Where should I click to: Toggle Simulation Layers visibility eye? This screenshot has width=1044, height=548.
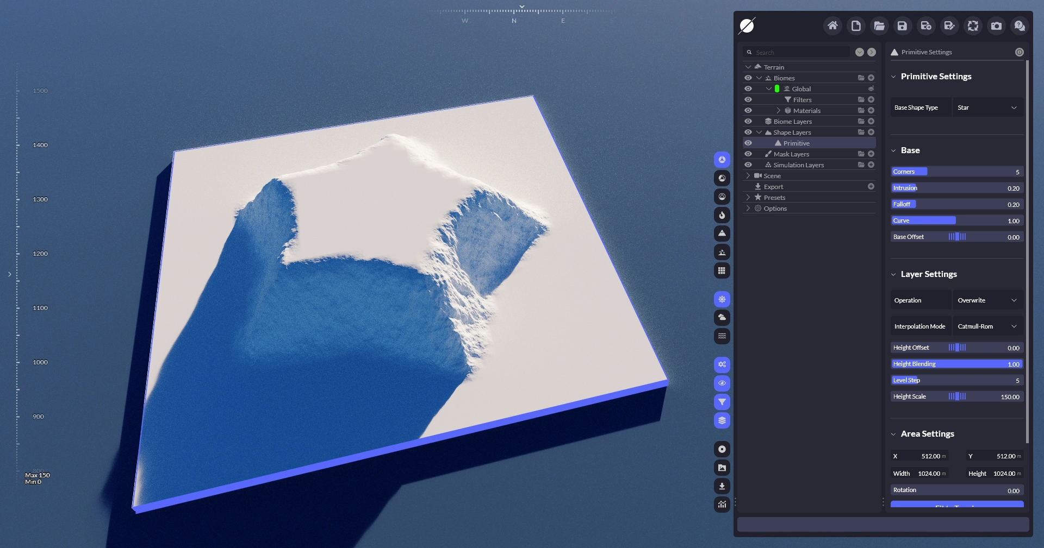tap(748, 165)
